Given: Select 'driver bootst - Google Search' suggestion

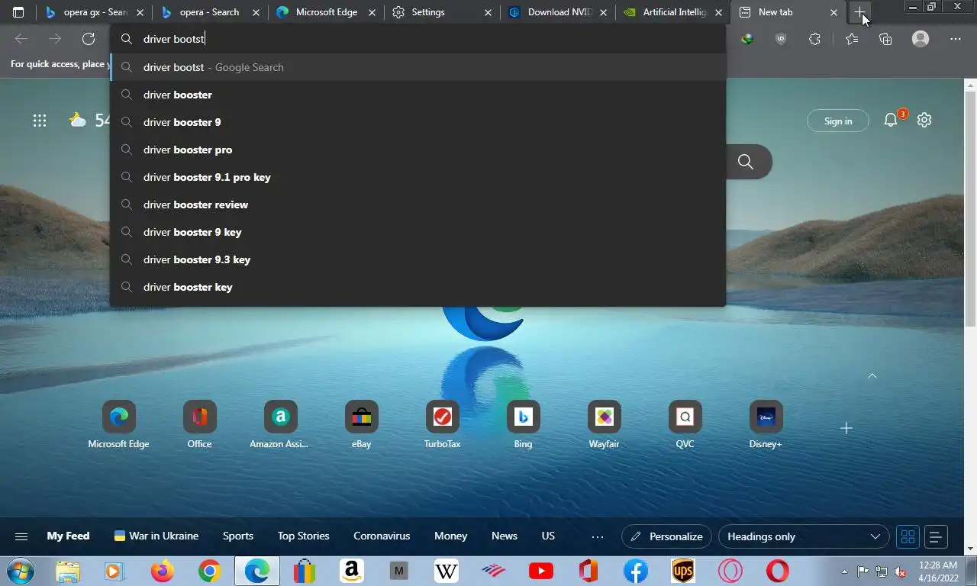Looking at the screenshot, I should point(418,67).
